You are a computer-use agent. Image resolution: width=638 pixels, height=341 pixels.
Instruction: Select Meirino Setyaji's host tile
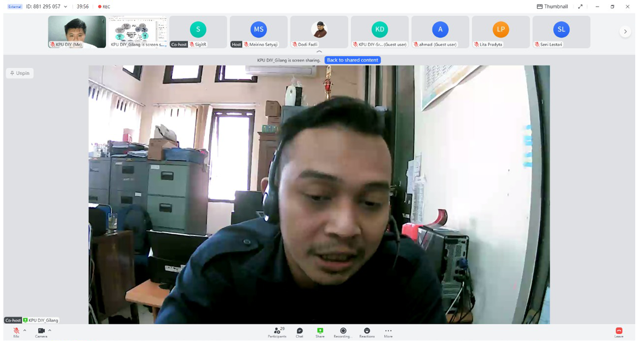click(259, 31)
